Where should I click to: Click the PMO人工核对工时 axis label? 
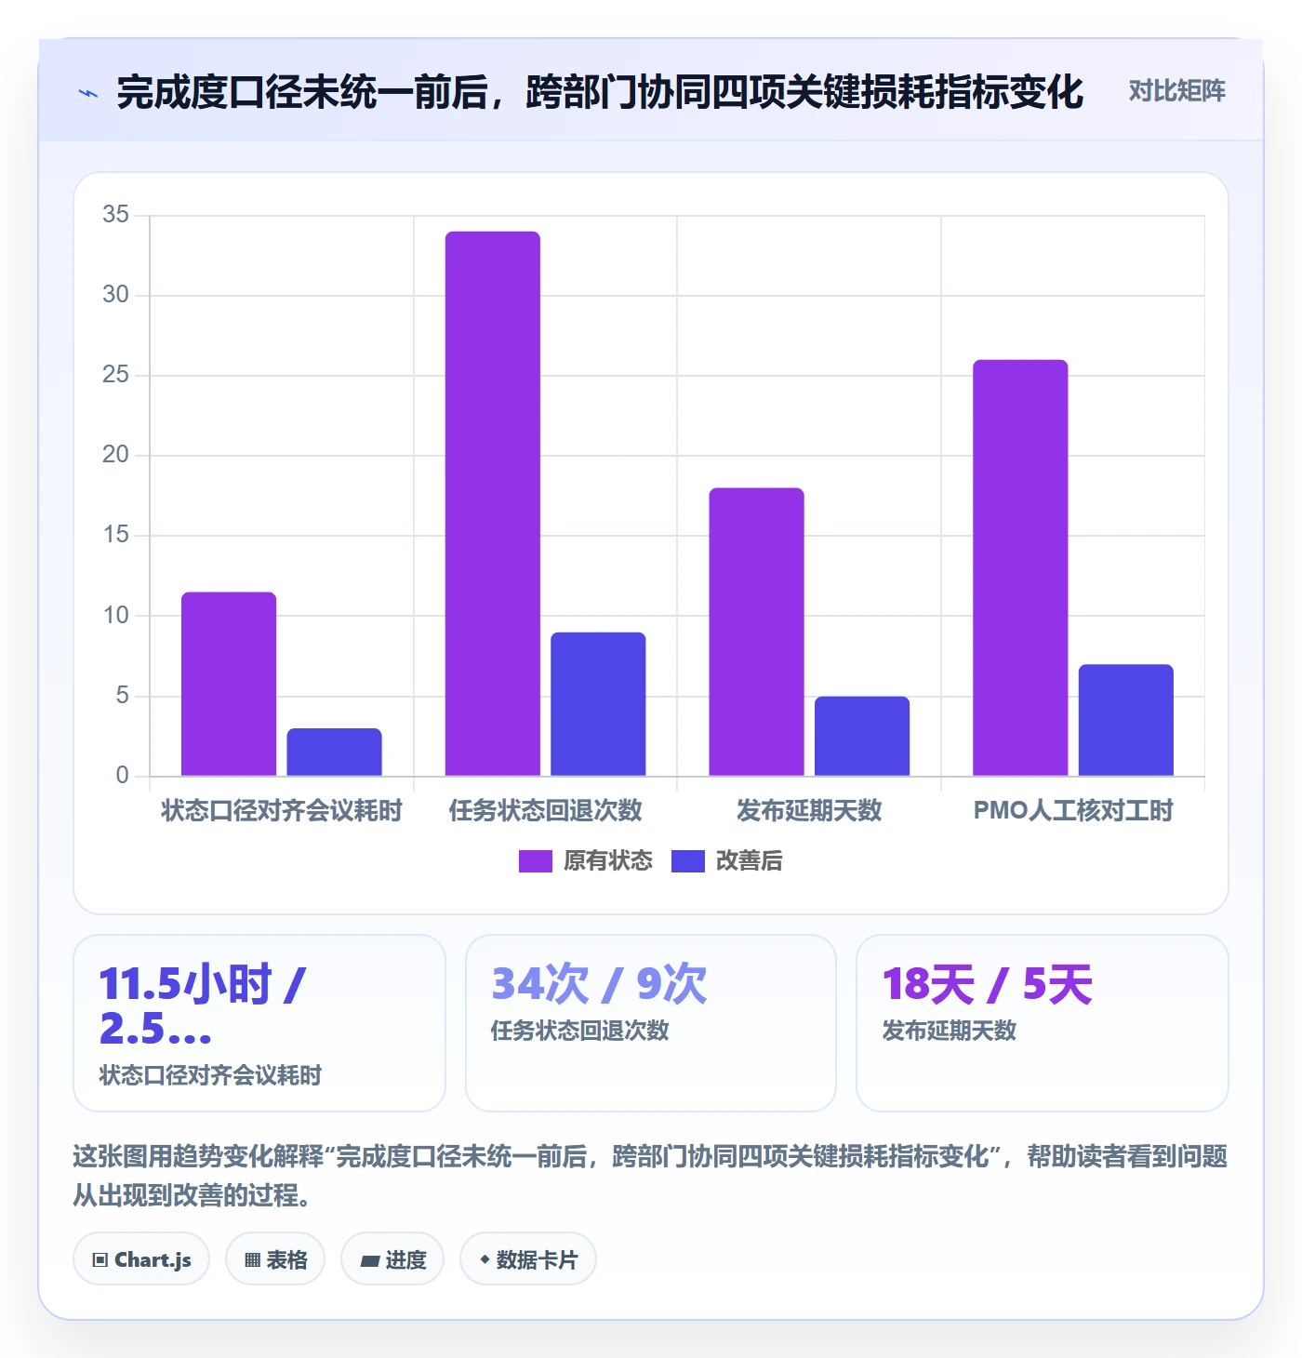[x=1073, y=810]
